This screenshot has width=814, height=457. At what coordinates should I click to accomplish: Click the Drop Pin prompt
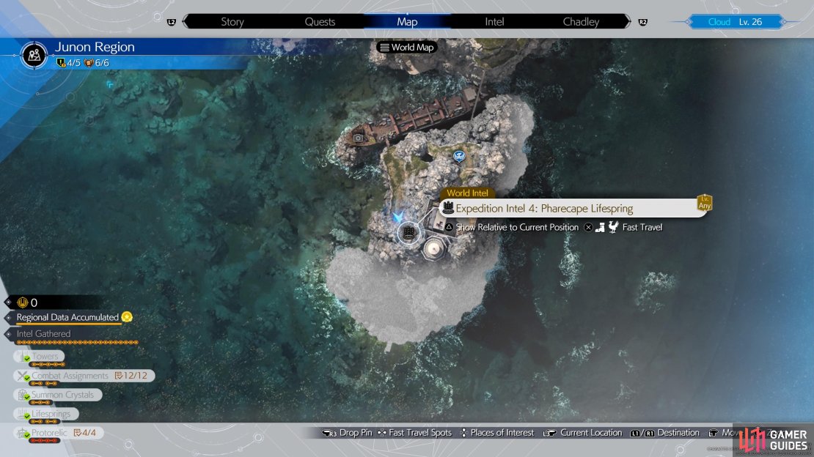[348, 433]
